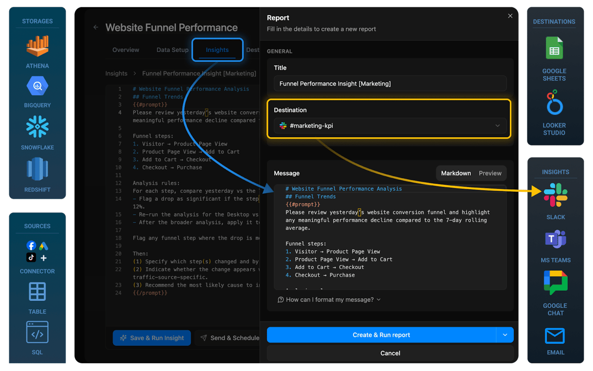Select the Looker Studio destination icon
593x371 pixels.
click(x=554, y=102)
